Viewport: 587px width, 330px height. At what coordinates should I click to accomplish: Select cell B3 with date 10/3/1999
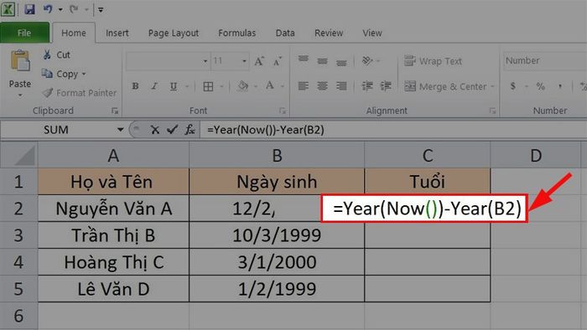click(277, 235)
